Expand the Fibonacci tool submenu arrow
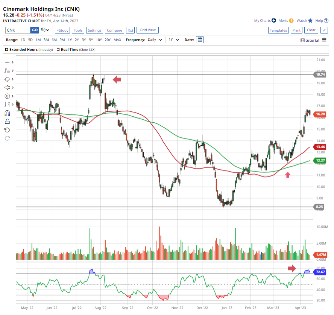The image size is (334, 315). point(12,70)
